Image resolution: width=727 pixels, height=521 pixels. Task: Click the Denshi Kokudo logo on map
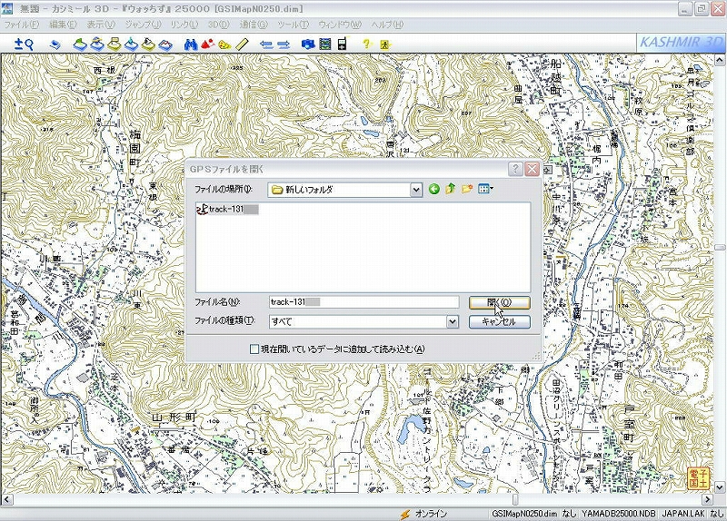click(698, 477)
